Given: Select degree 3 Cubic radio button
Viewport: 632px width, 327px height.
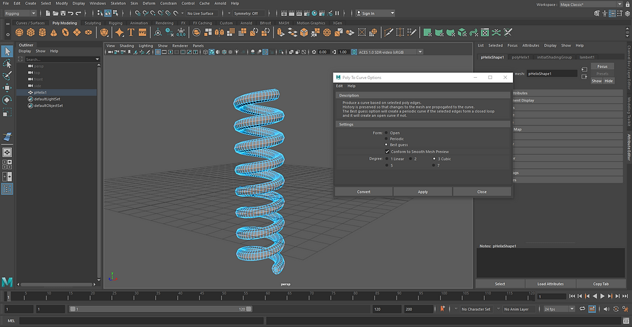Looking at the screenshot, I should tap(434, 159).
